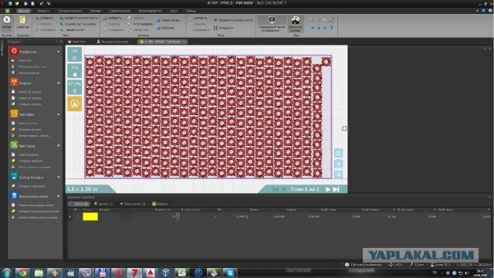Click Добавить остаток листа in ribbon
The width and height of the screenshot is (494, 278).
[79, 18]
